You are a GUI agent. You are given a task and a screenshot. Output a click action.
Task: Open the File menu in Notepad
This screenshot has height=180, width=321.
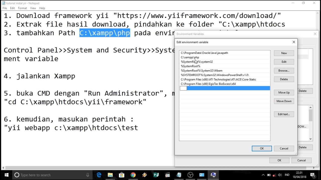(5, 8)
